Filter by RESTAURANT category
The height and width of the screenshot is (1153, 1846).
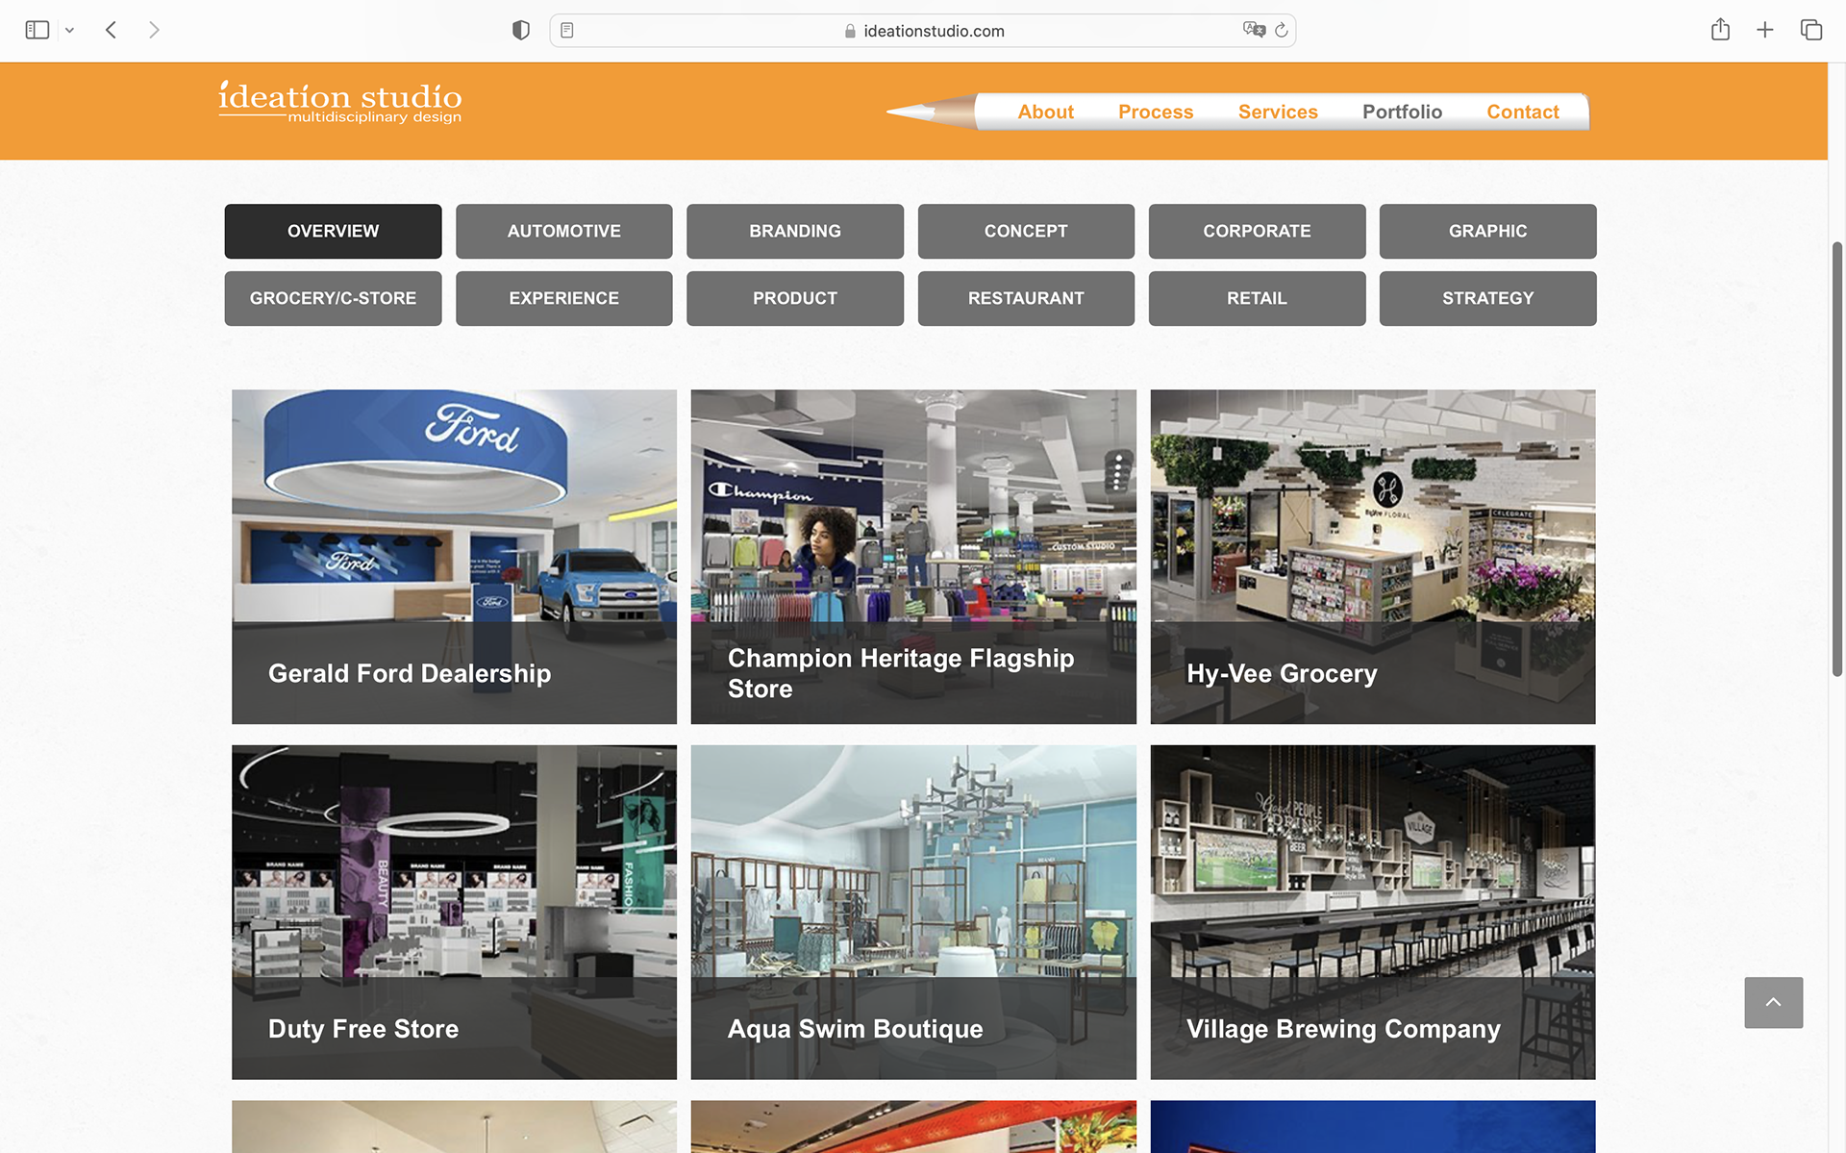click(1026, 298)
